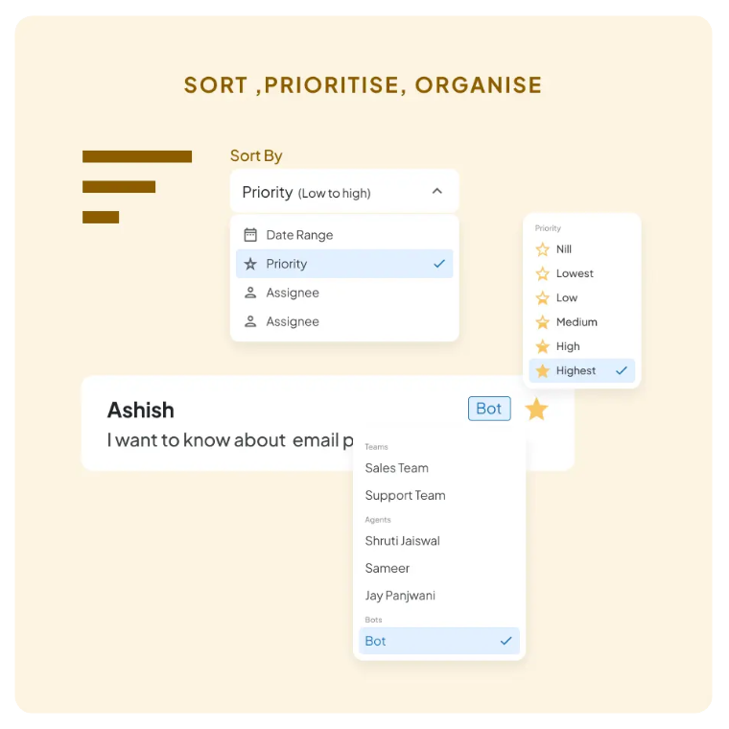
Task: Toggle the checkmark on Highest priority
Action: tap(621, 370)
